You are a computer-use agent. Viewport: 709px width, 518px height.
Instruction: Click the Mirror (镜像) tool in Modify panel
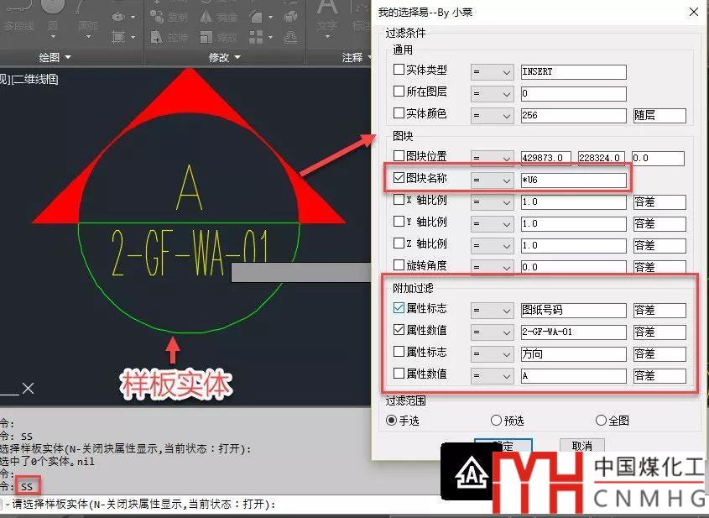click(x=219, y=17)
